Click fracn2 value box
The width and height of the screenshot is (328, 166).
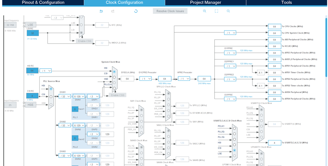[75, 138]
